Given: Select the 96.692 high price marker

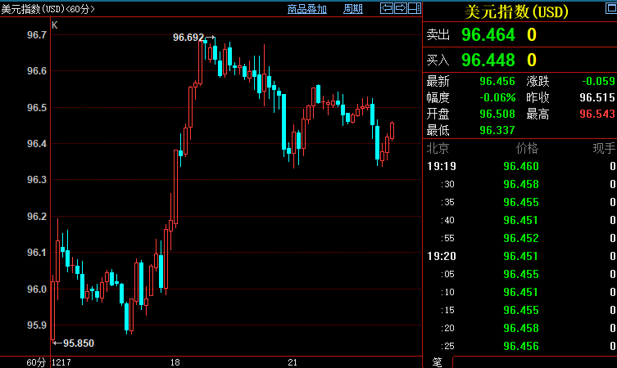Looking at the screenshot, I should [x=189, y=38].
